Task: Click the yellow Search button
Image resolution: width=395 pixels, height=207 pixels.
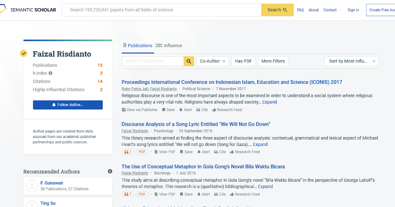Action: [277, 10]
